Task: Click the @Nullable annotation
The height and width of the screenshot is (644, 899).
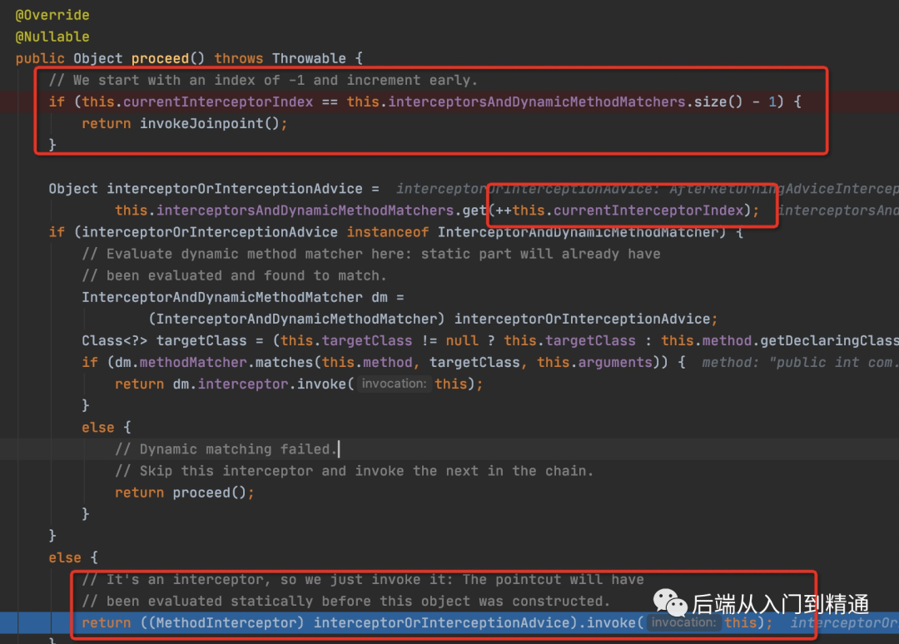Action: (x=52, y=37)
